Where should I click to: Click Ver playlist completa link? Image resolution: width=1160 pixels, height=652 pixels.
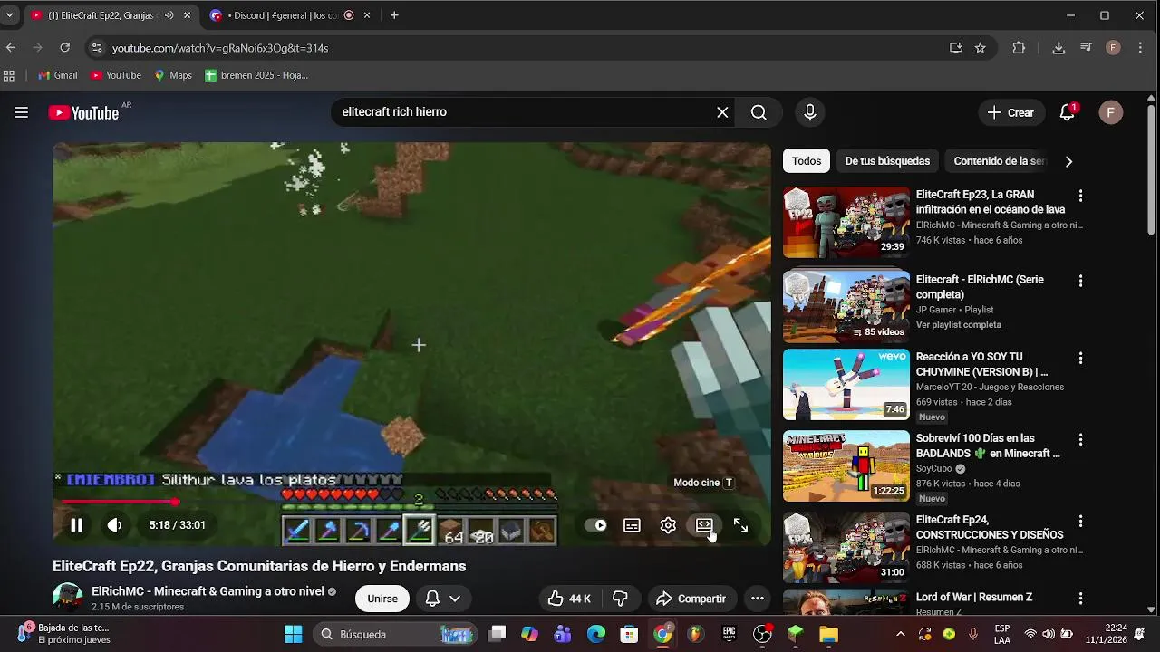click(959, 324)
